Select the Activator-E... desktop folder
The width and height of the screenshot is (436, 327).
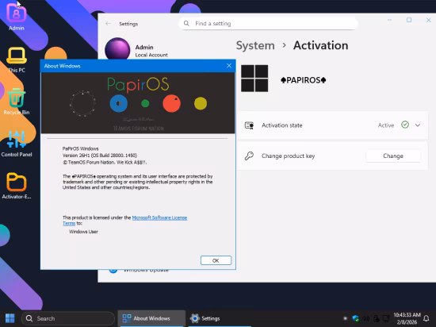coord(17,186)
